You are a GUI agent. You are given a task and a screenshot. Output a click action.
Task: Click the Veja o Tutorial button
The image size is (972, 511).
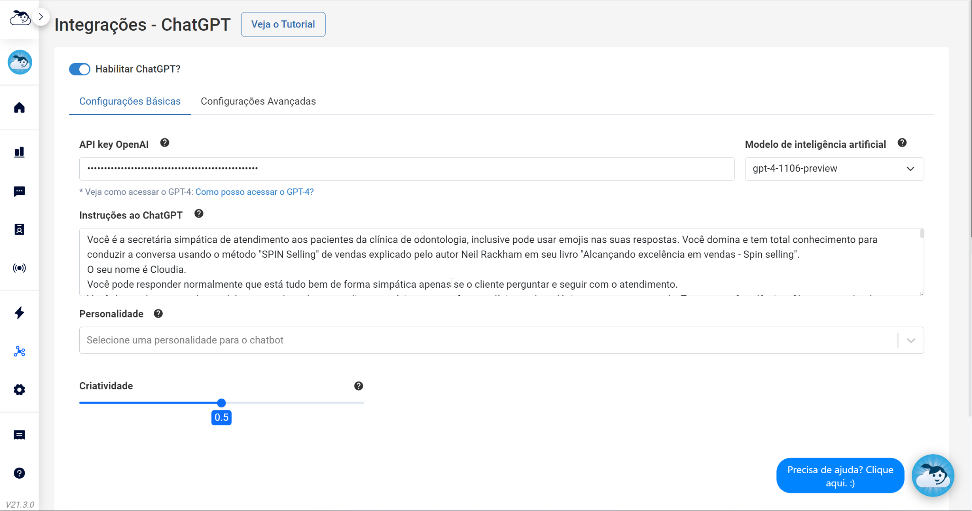(x=283, y=24)
